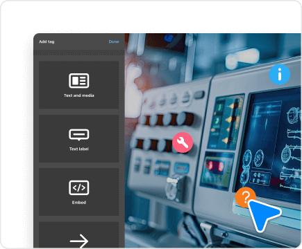Click the Text and media layout icon
Screen dimensions: 302x249
point(79,81)
